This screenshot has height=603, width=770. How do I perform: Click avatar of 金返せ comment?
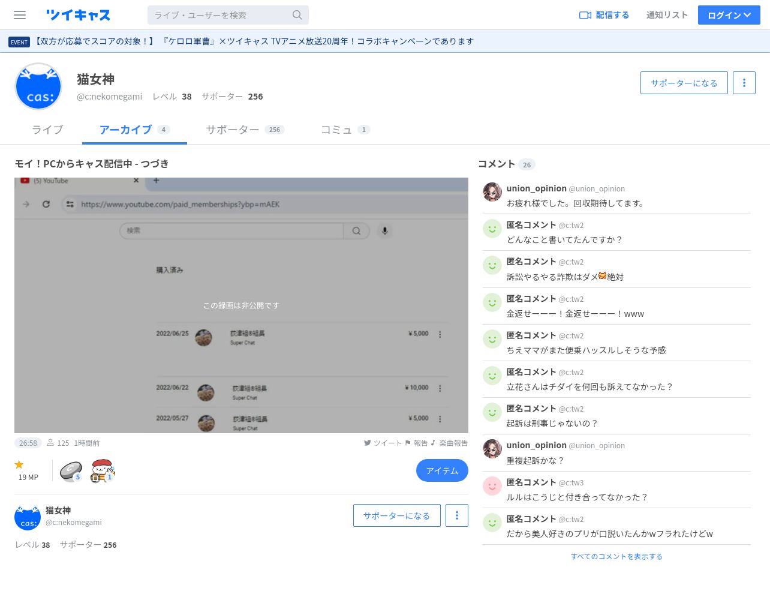coord(492,302)
